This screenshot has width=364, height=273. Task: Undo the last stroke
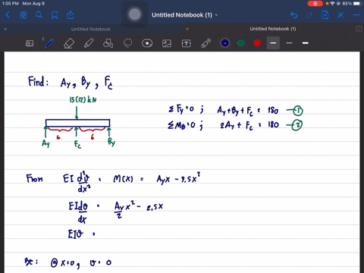click(x=293, y=15)
